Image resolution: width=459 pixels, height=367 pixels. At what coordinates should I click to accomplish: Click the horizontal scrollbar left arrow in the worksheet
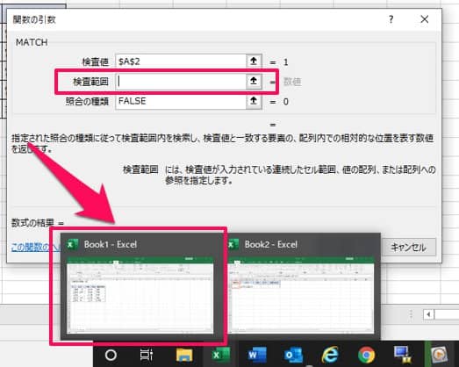428,314
